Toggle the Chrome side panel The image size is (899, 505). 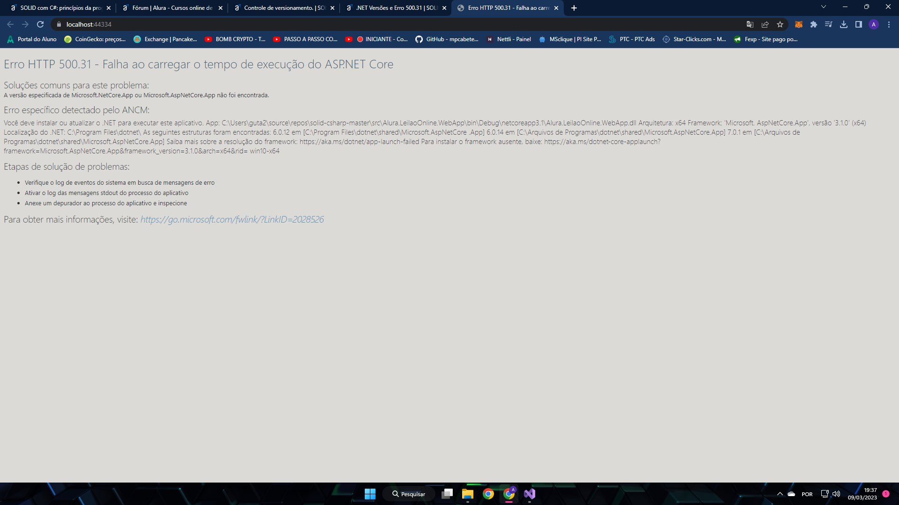pyautogui.click(x=859, y=24)
